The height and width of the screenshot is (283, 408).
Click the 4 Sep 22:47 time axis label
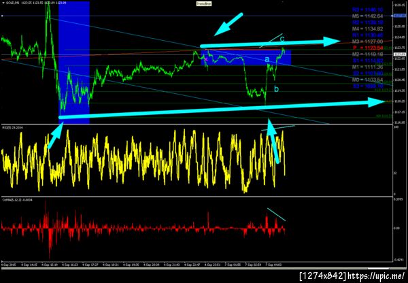[x=191, y=265]
